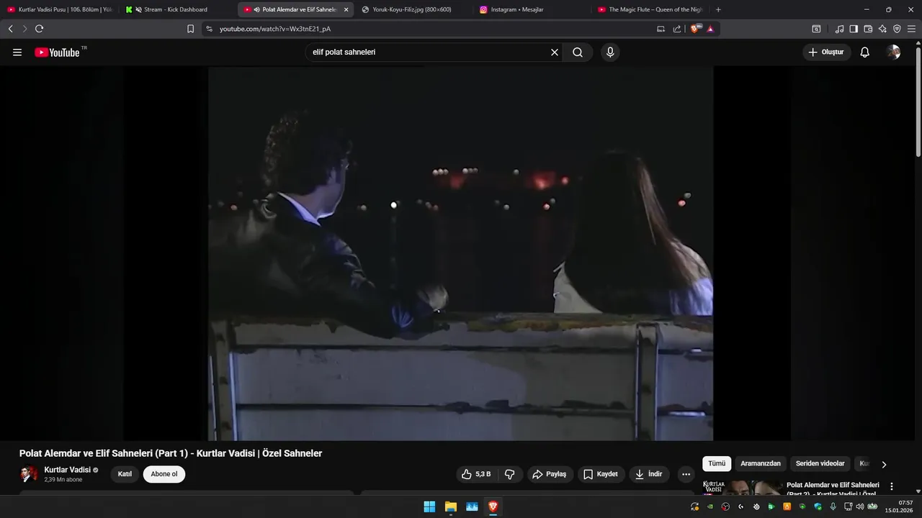Like the video (5,3 B)
Viewport: 922px width, 518px height.
[x=477, y=474]
